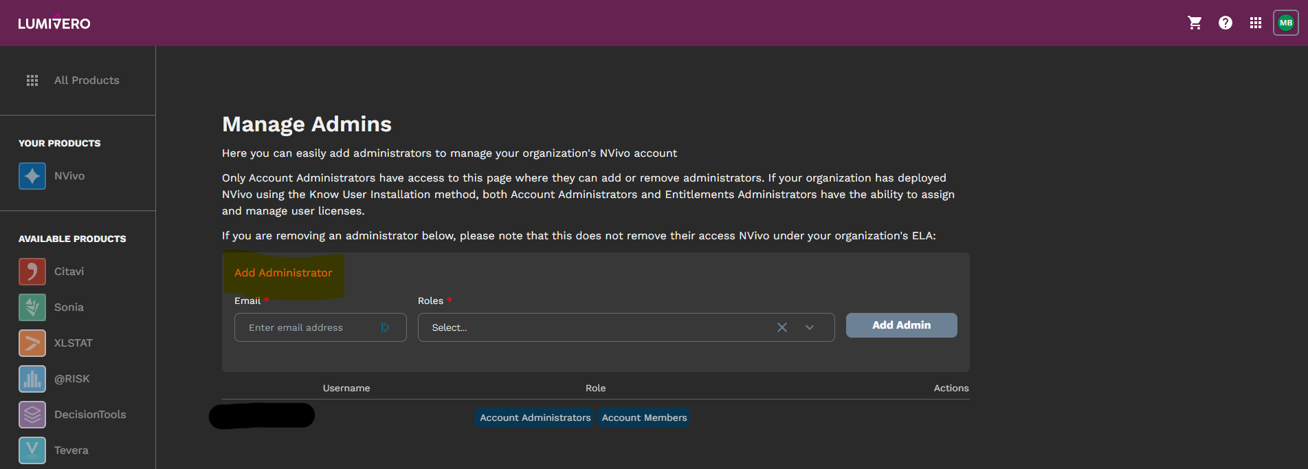This screenshot has width=1308, height=469.
Task: Click the help question mark icon
Action: (x=1225, y=23)
